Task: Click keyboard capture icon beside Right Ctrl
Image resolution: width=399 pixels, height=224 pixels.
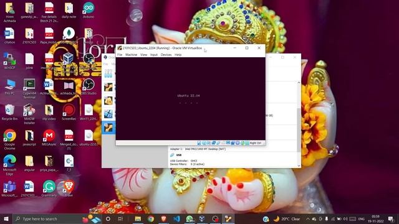Action: coord(247,143)
